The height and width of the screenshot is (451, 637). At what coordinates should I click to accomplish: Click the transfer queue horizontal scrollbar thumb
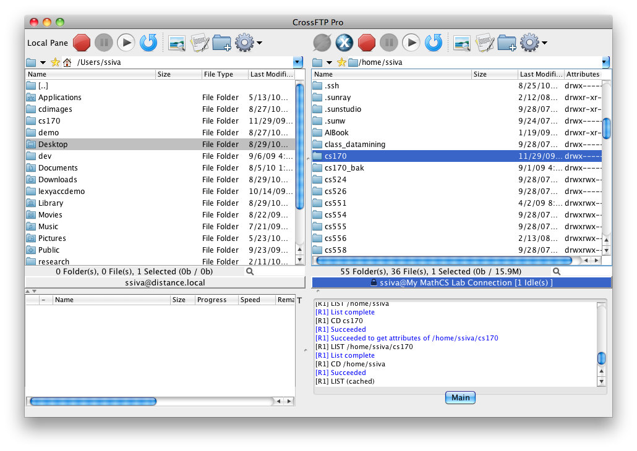tap(93, 402)
